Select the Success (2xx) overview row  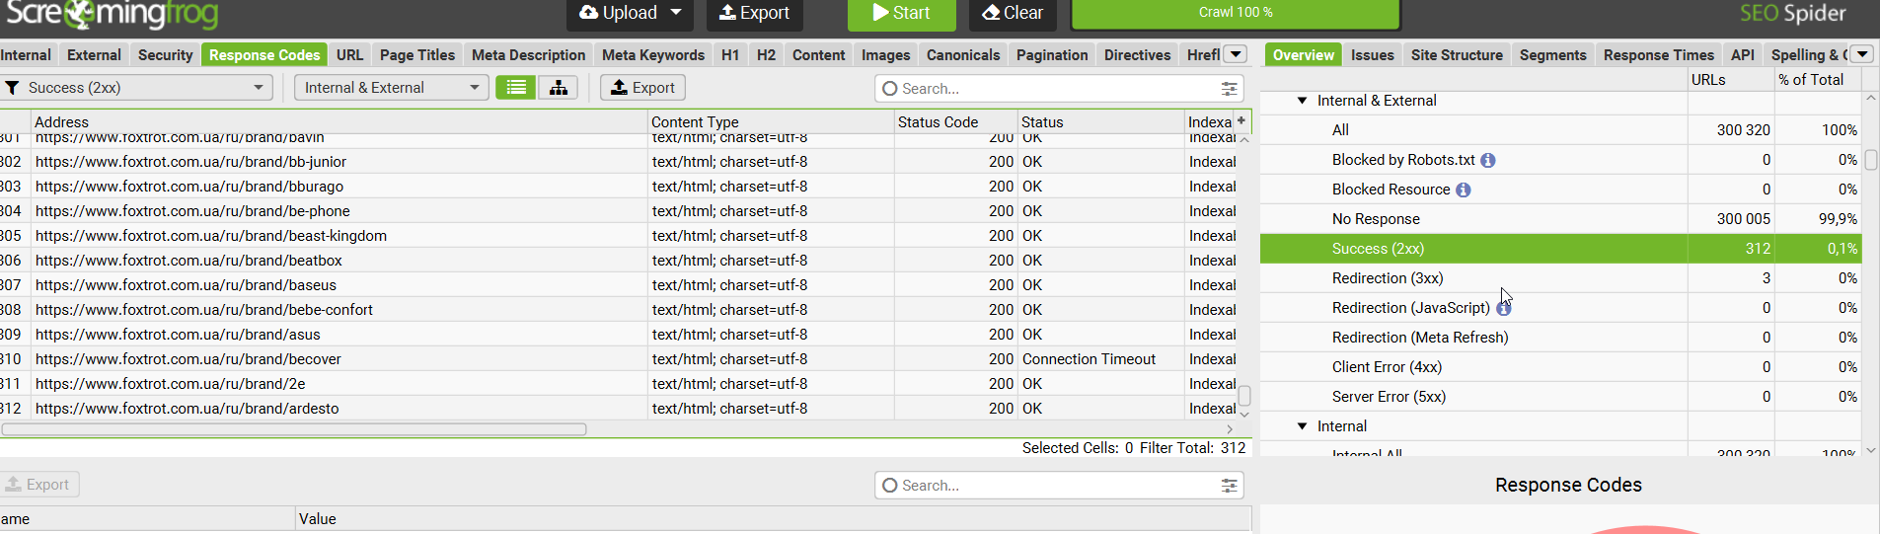pos(1560,249)
